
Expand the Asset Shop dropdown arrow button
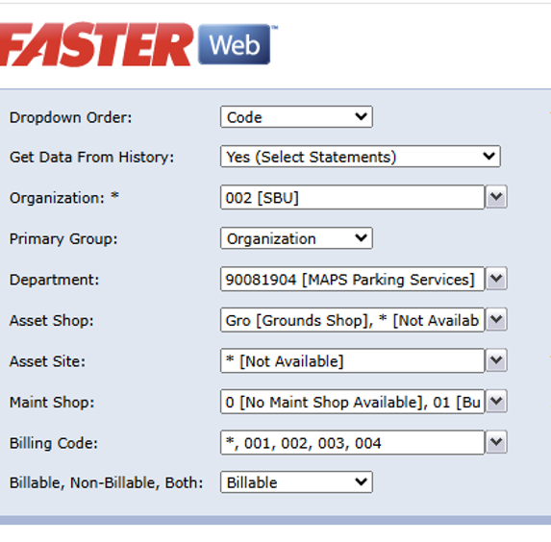coord(496,319)
